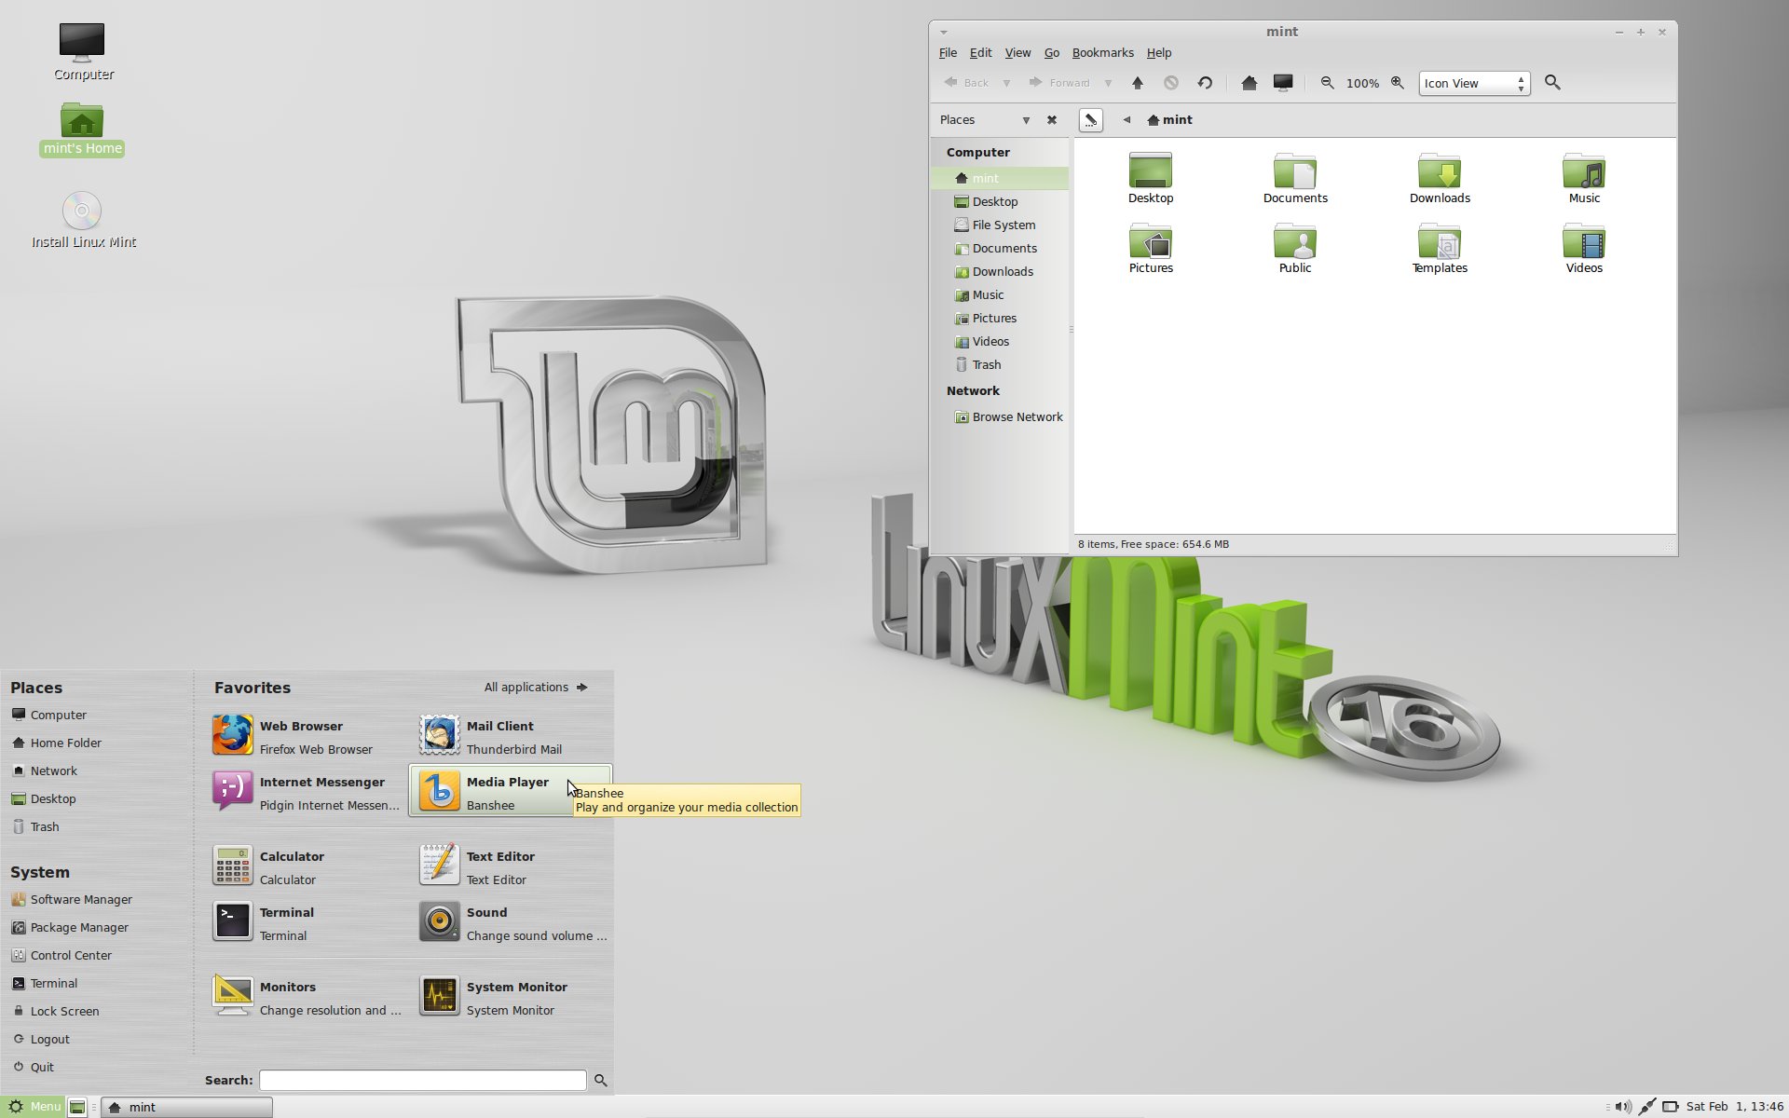Select the Documents folder icon in file view
The height and width of the screenshot is (1118, 1789).
[x=1295, y=178]
